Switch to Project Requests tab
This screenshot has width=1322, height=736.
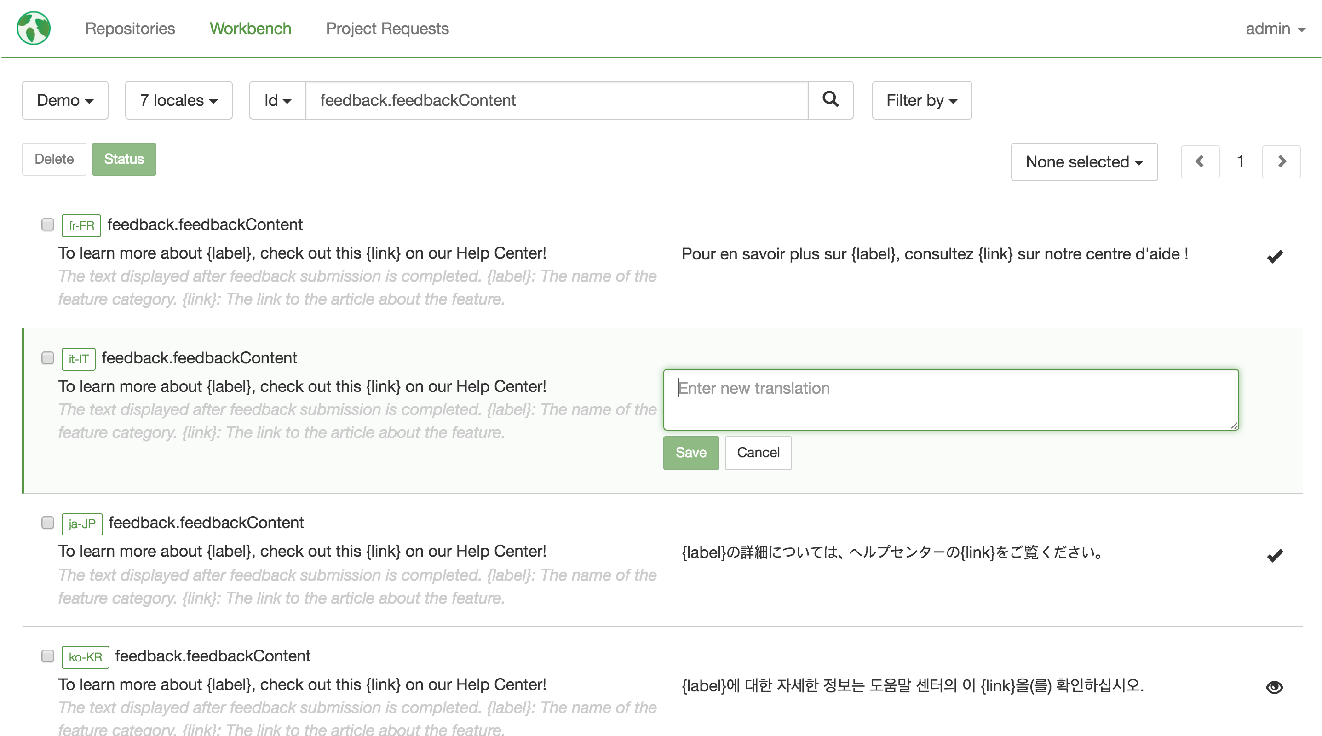pos(387,28)
